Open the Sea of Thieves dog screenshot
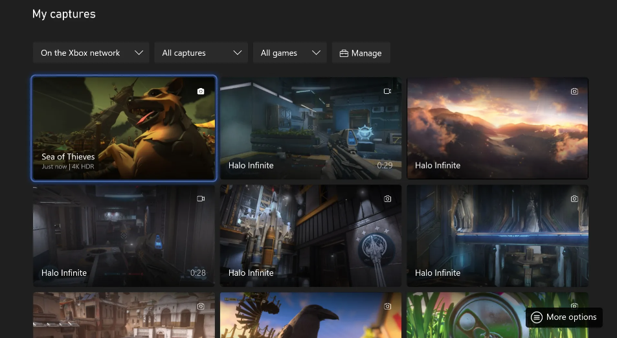 [124, 128]
